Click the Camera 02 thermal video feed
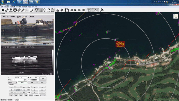Screen dimensions: 179x101 [x=27, y=60]
